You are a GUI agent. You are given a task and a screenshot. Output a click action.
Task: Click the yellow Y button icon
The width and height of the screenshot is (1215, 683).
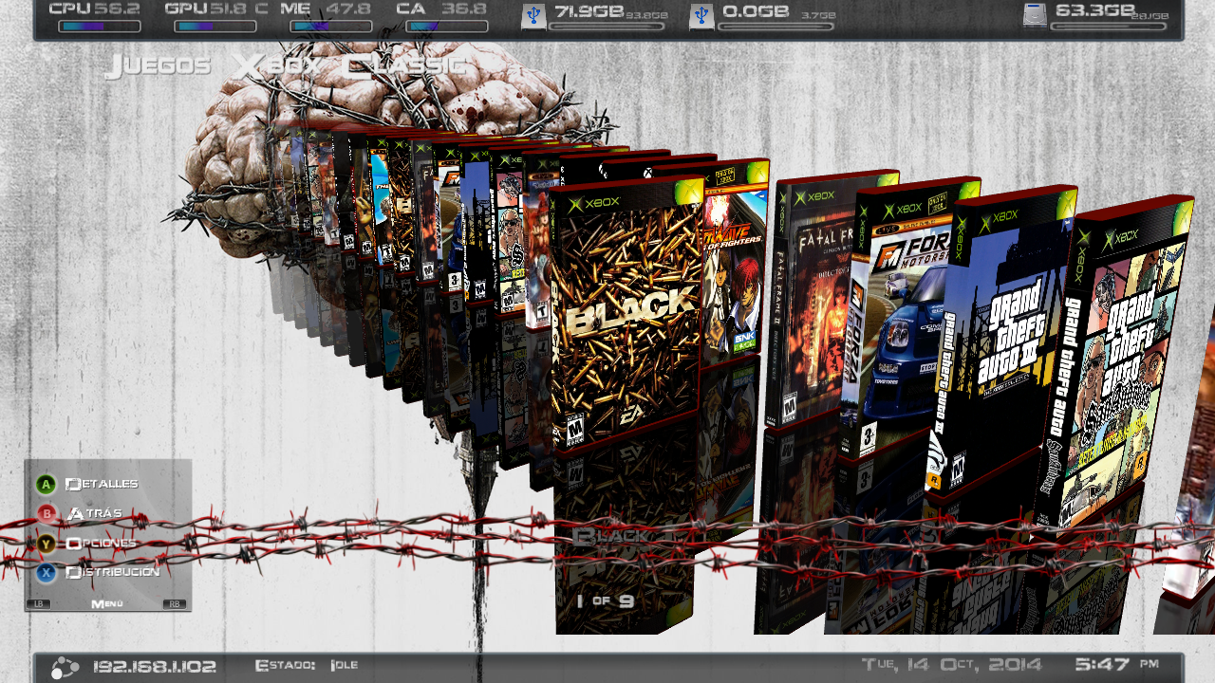[46, 544]
